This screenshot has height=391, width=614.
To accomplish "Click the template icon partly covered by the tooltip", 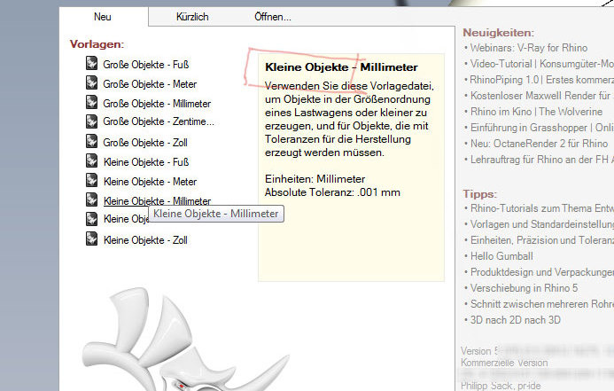I will tap(91, 219).
